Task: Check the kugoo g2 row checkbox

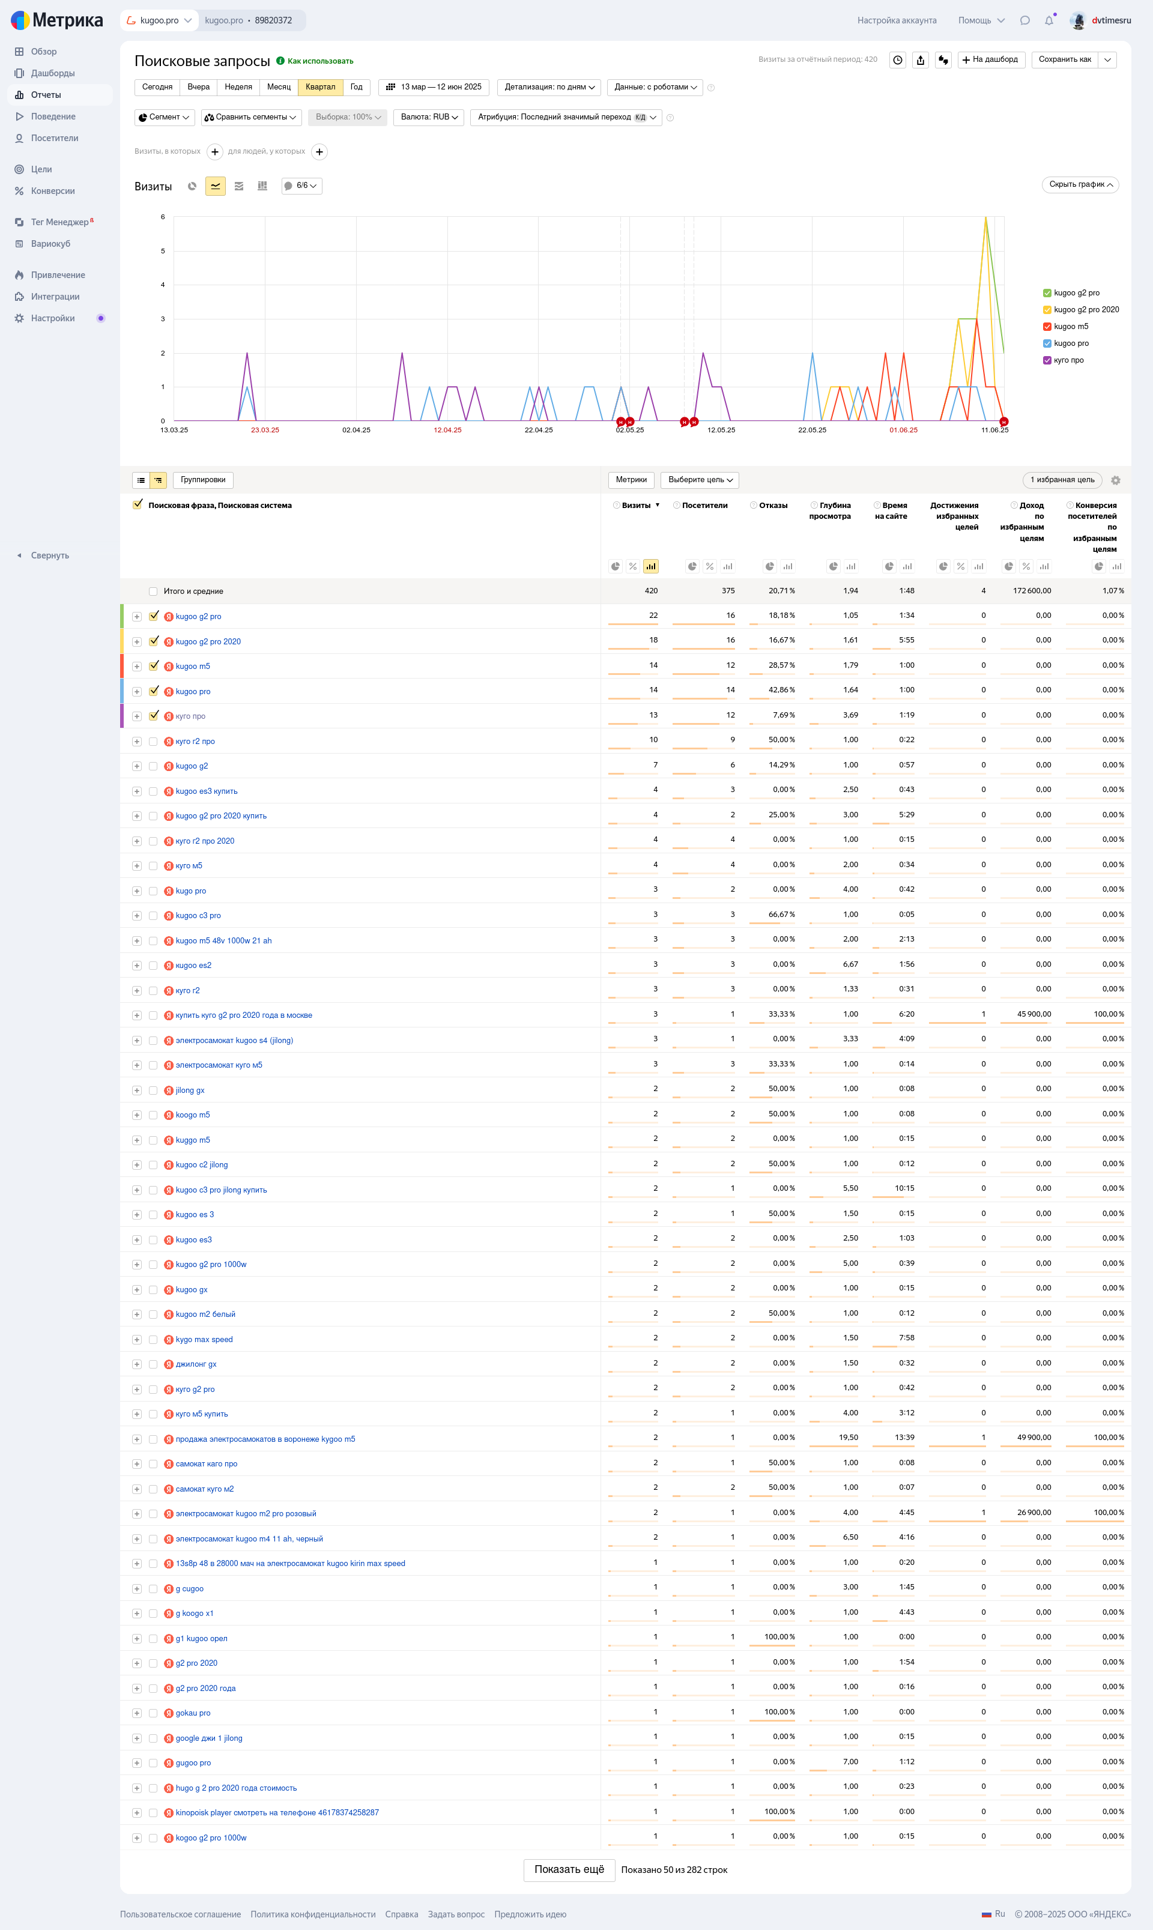Action: (153, 766)
